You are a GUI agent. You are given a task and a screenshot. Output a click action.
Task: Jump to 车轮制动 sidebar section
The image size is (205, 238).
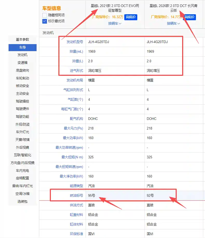tap(23, 78)
